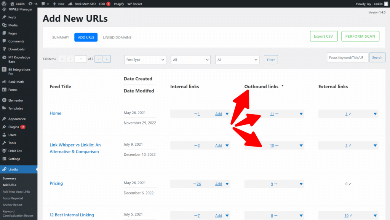Open the Linkilo site home icon

(12, 4)
